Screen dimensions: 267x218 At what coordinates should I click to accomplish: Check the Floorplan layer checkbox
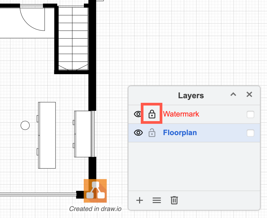click(250, 133)
